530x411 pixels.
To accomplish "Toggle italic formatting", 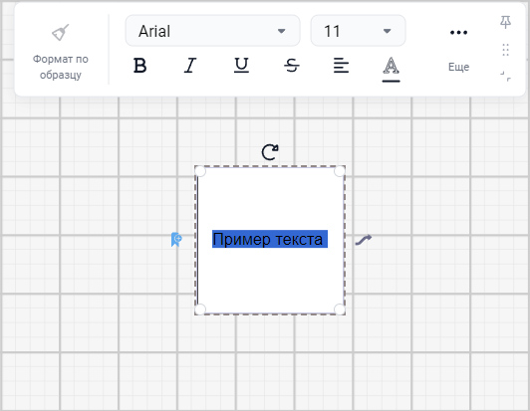I will [x=190, y=65].
